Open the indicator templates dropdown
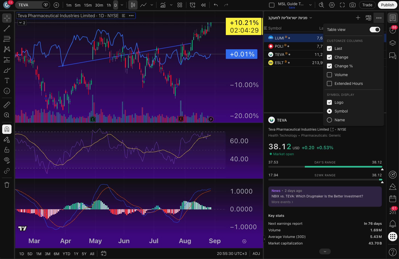 (x=171, y=5)
